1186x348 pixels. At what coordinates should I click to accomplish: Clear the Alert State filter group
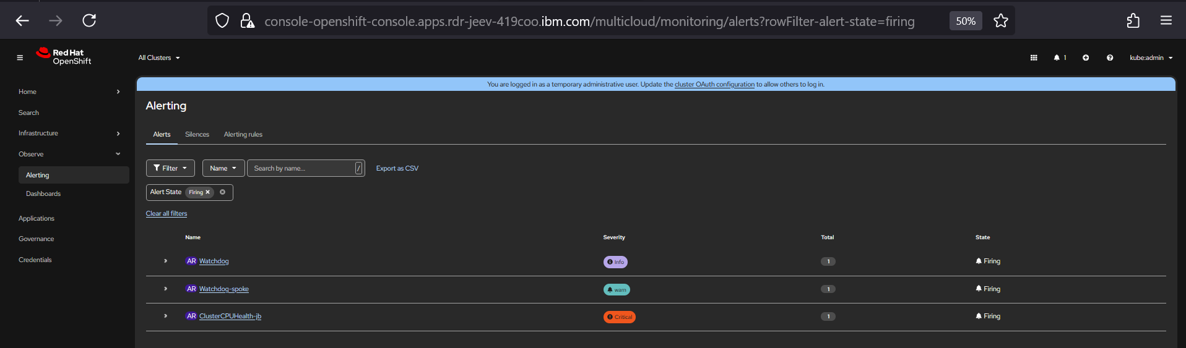pos(223,192)
